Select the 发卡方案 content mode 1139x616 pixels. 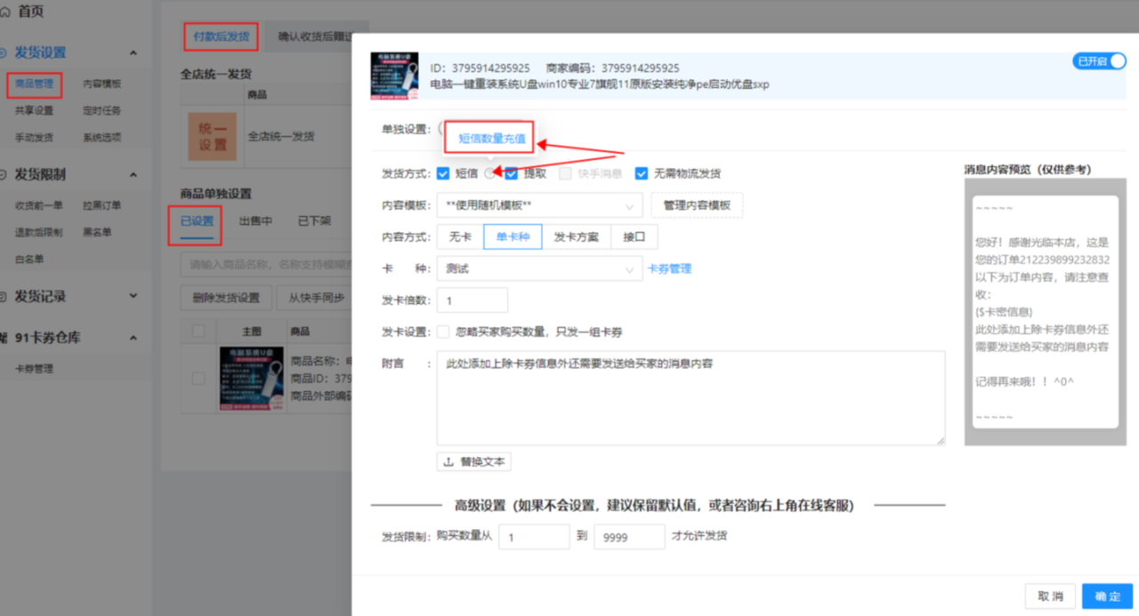tap(576, 237)
